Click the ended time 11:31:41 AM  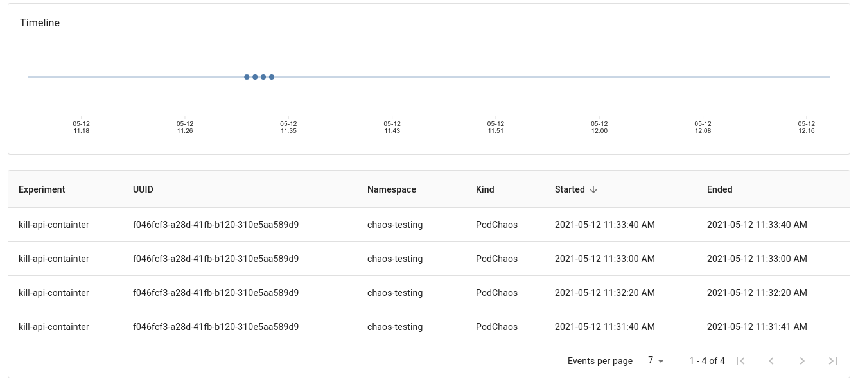pyautogui.click(x=757, y=327)
